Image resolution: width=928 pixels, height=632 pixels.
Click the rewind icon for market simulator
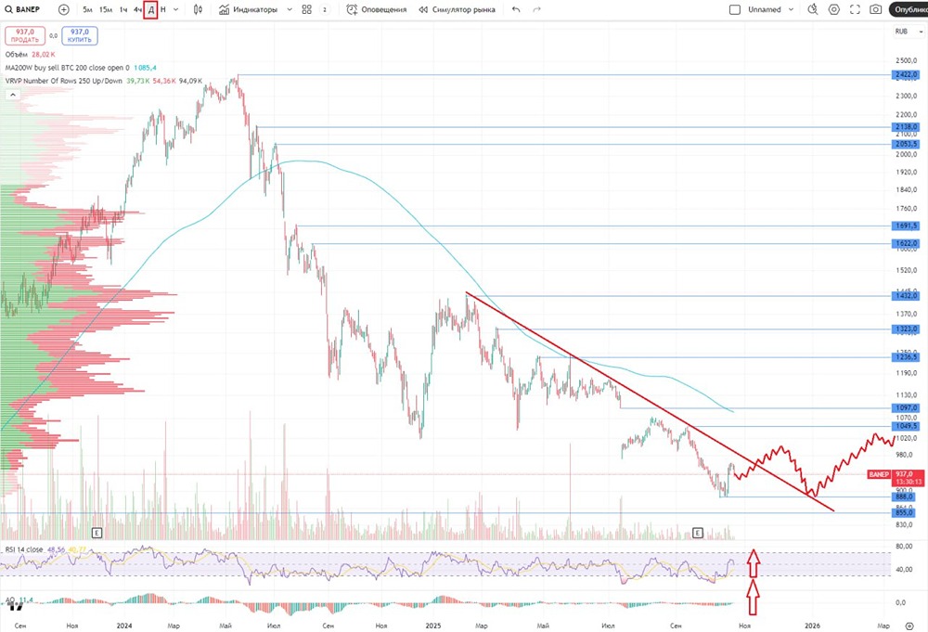coord(423,9)
